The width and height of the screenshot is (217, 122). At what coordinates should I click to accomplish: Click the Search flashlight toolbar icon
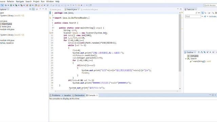tap(42, 5)
